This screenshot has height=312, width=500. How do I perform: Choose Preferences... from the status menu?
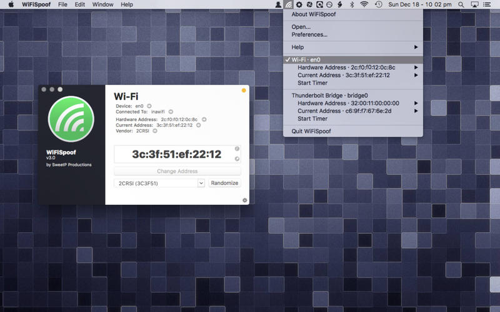pyautogui.click(x=353, y=34)
